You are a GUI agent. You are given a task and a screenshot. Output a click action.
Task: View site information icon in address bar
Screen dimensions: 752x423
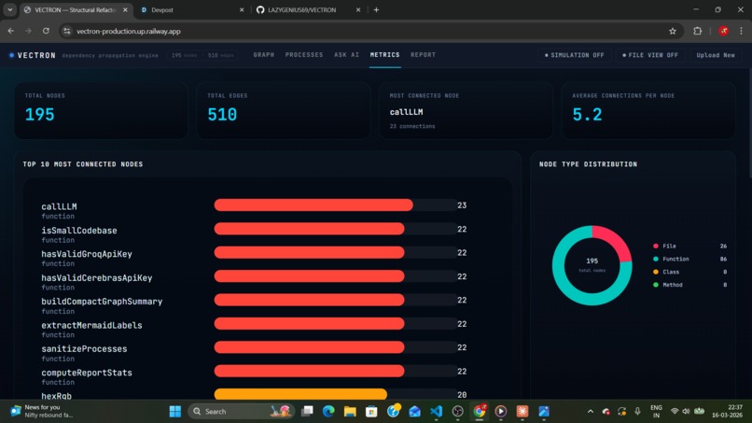click(x=67, y=31)
